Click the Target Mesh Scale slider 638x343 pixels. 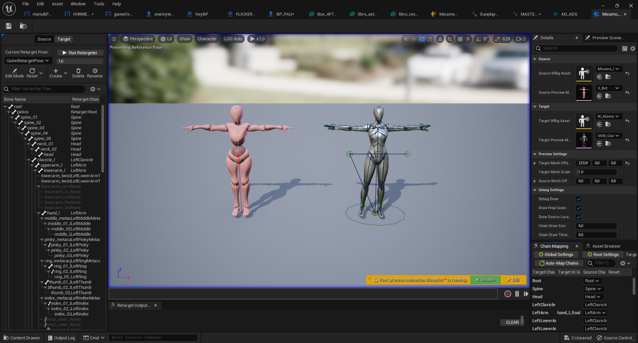[596, 172]
